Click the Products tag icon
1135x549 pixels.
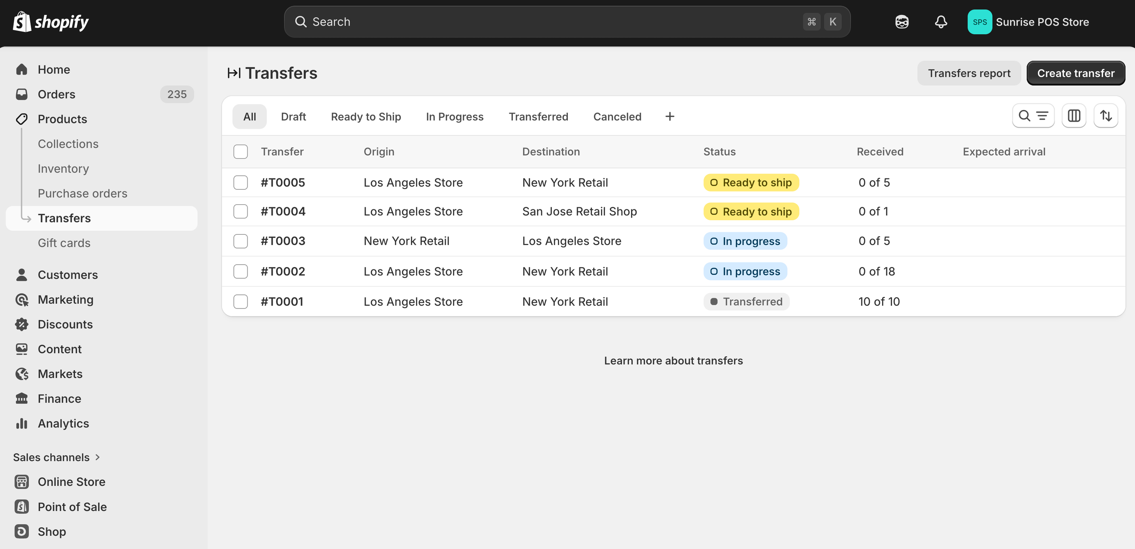(x=22, y=119)
